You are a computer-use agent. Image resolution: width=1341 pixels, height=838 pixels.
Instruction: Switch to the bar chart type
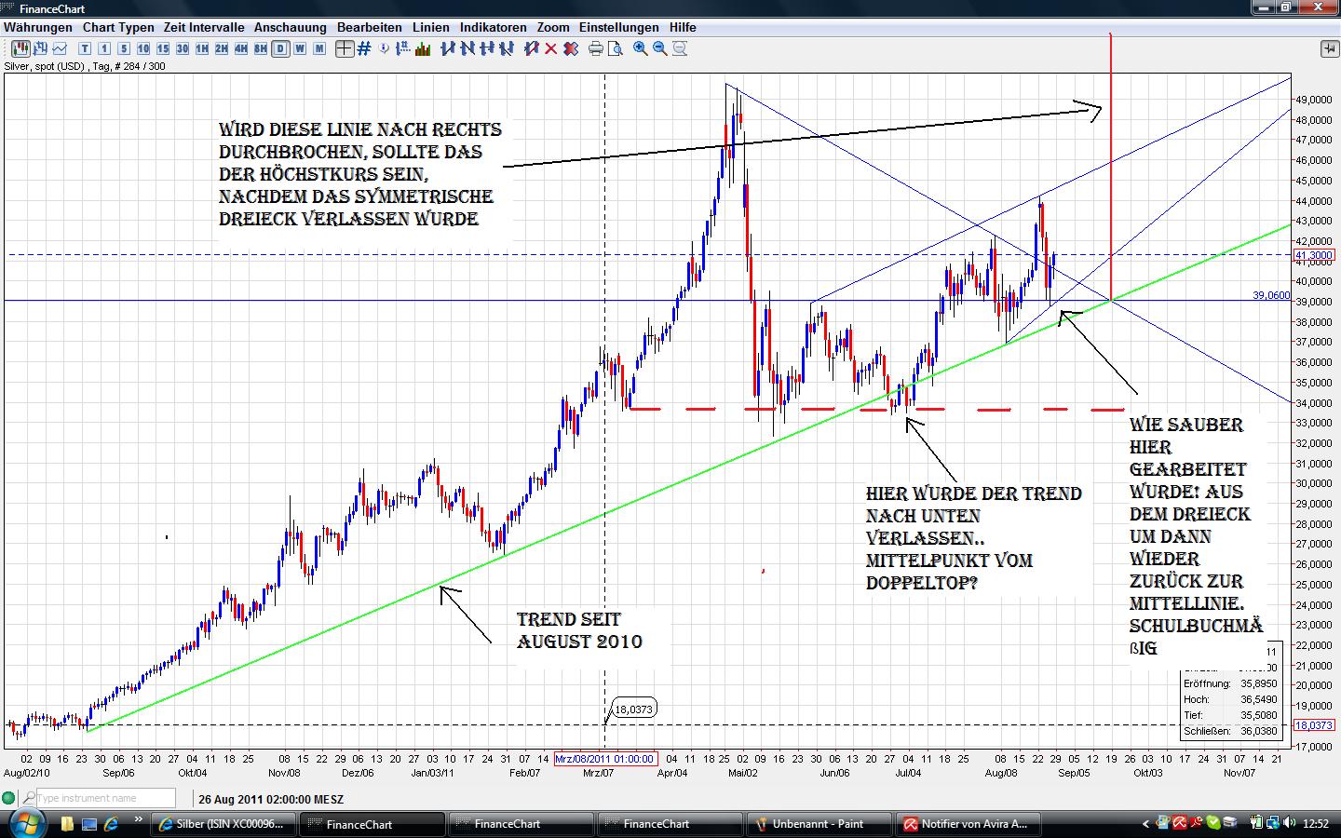[40, 48]
